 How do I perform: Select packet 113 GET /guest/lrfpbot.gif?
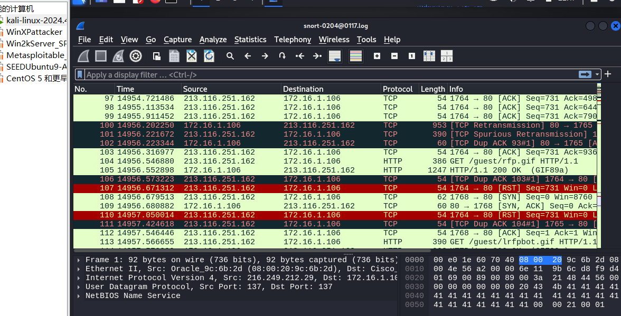pos(335,242)
